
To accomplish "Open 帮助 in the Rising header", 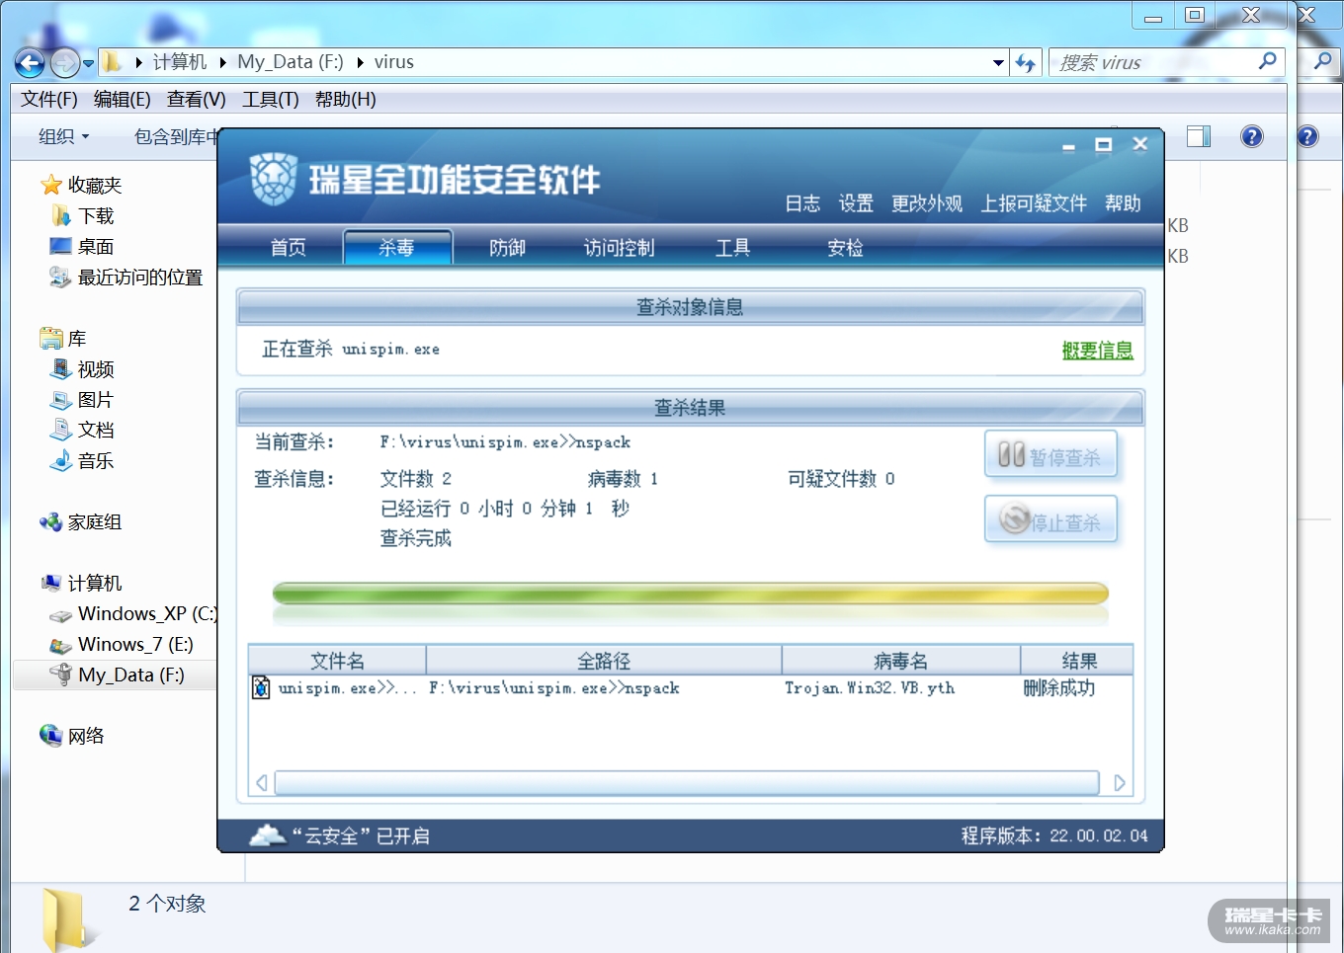I will pyautogui.click(x=1123, y=202).
